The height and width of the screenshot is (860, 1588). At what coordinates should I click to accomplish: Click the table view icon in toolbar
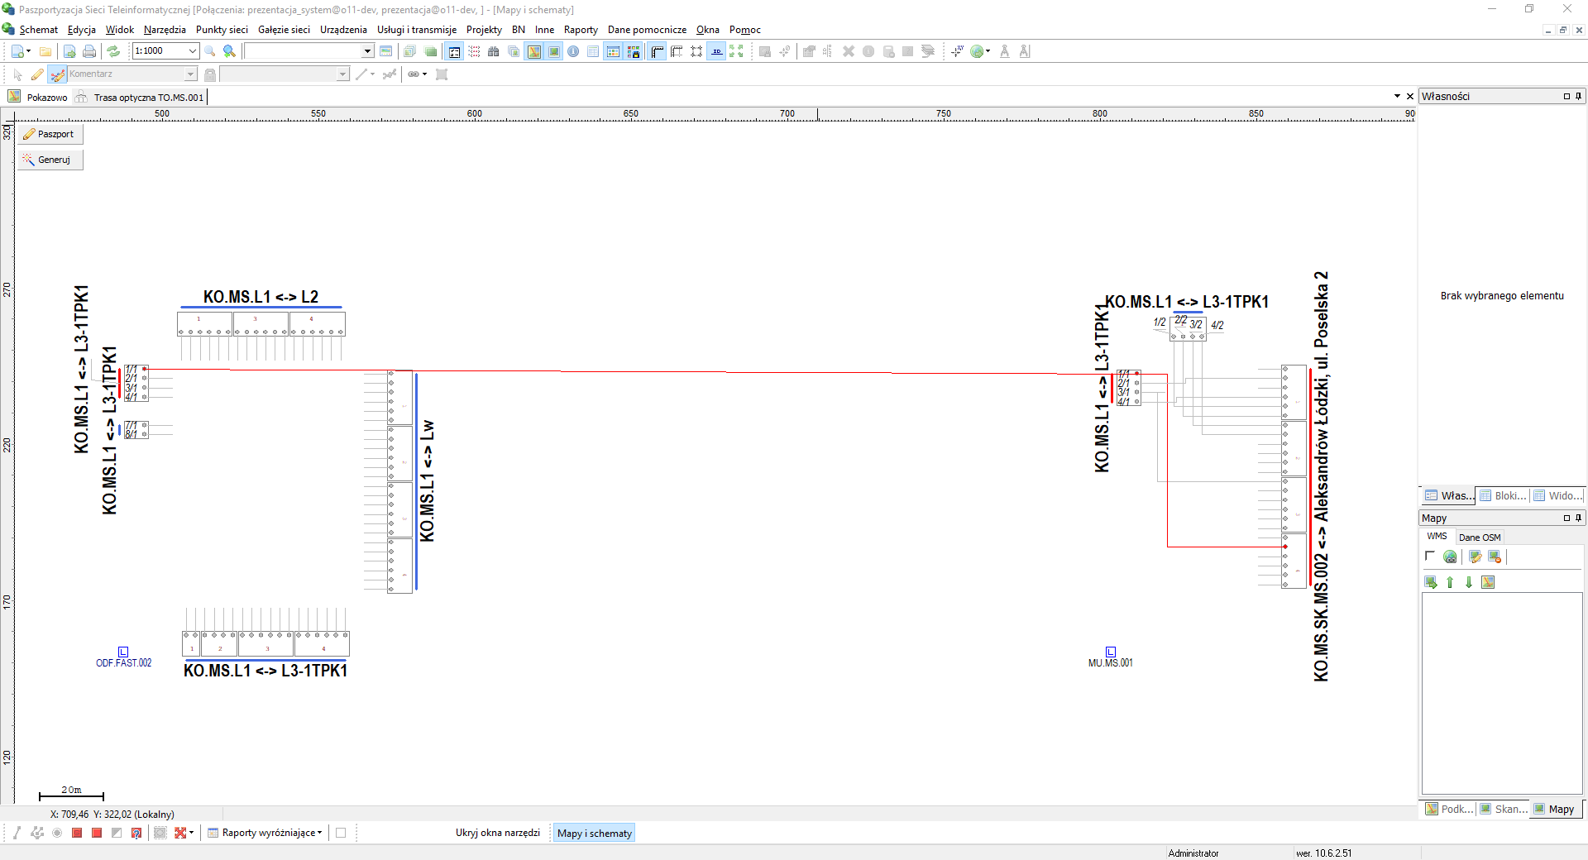pos(593,51)
